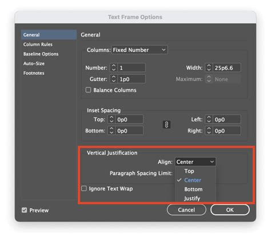Click the Bottom inset 0p0 field
The height and width of the screenshot is (240, 271).
coord(129,131)
